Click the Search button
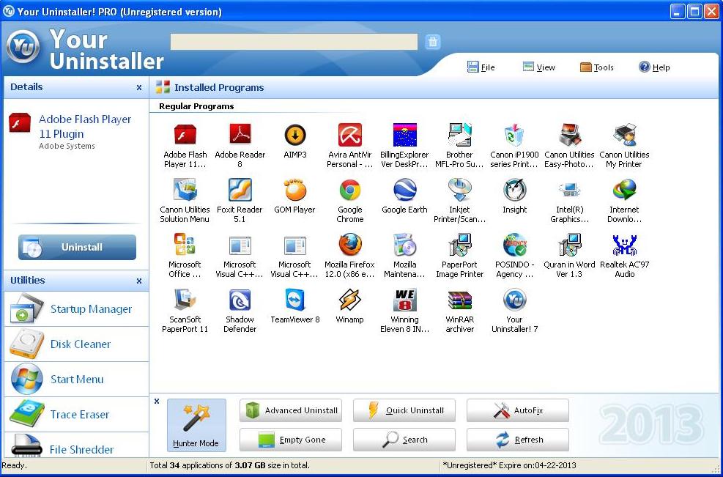 (x=404, y=440)
